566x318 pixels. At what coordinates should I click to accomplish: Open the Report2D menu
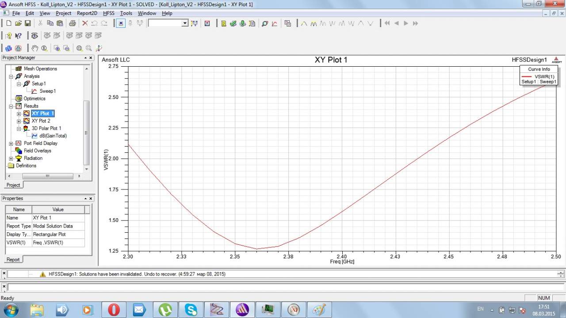pyautogui.click(x=87, y=13)
